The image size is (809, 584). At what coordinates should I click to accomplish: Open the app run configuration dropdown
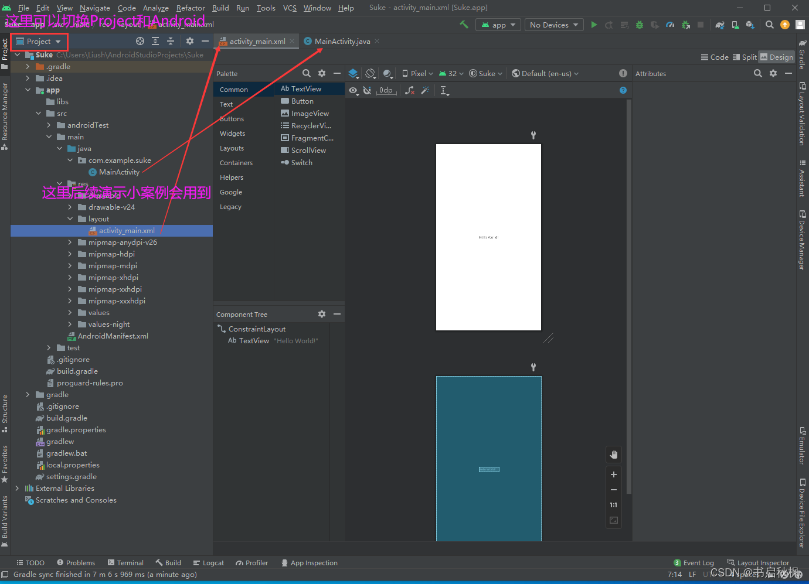click(498, 25)
